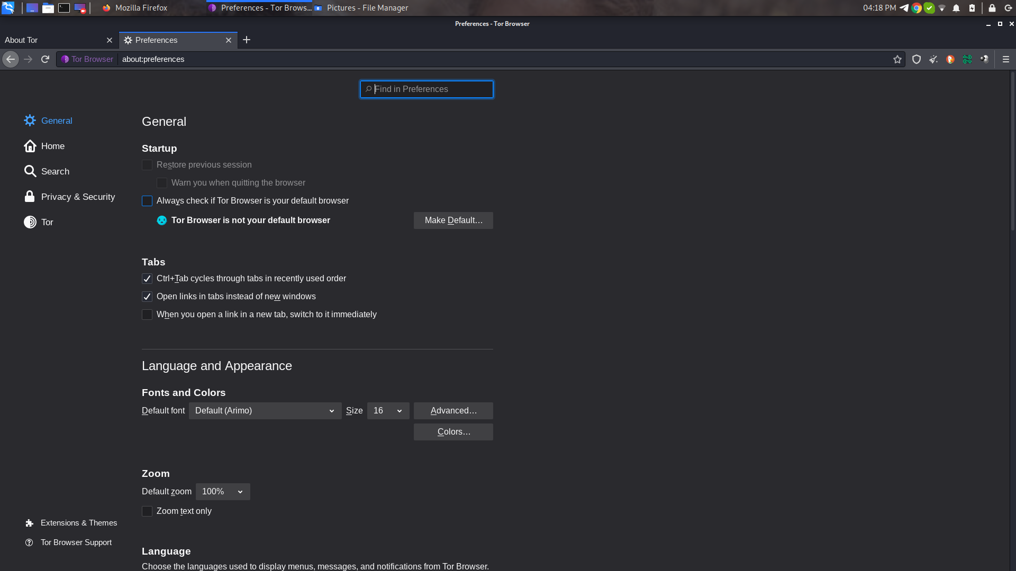1016x571 pixels.
Task: Open the font Size dropdown
Action: 388,411
